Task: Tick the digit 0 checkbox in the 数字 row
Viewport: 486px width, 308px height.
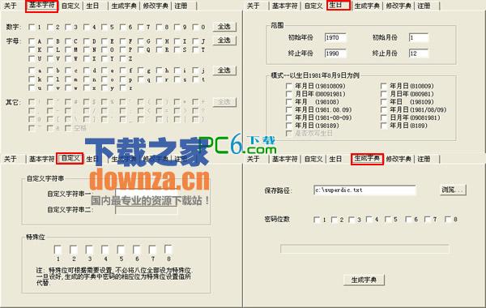Action: (x=195, y=27)
